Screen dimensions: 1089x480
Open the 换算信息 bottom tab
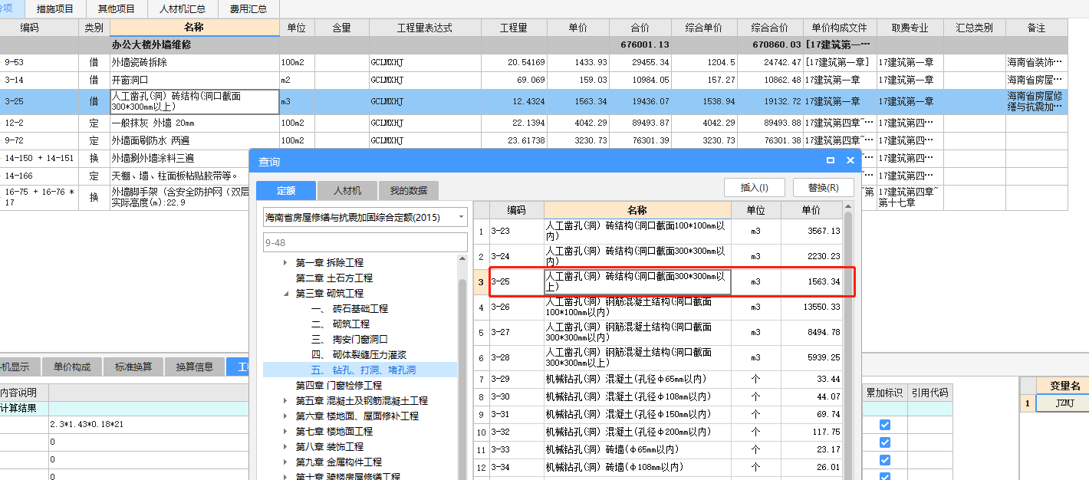coord(195,367)
